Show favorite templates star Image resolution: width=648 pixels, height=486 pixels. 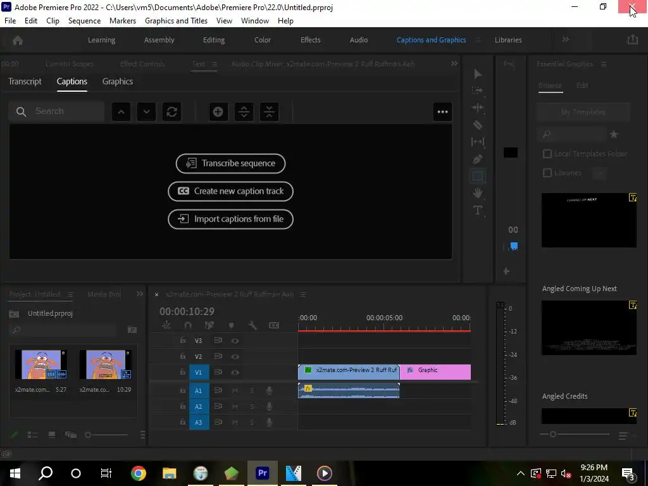click(x=614, y=134)
